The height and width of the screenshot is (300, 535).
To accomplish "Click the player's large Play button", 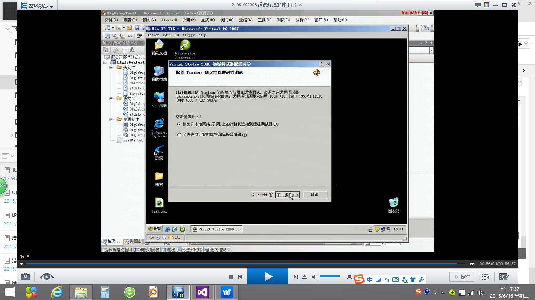I will point(267,277).
